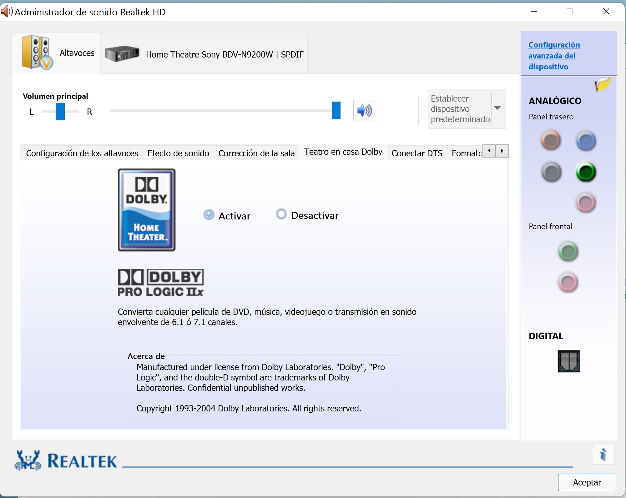
Task: Click the pink rear panel jack
Action: coord(586,203)
